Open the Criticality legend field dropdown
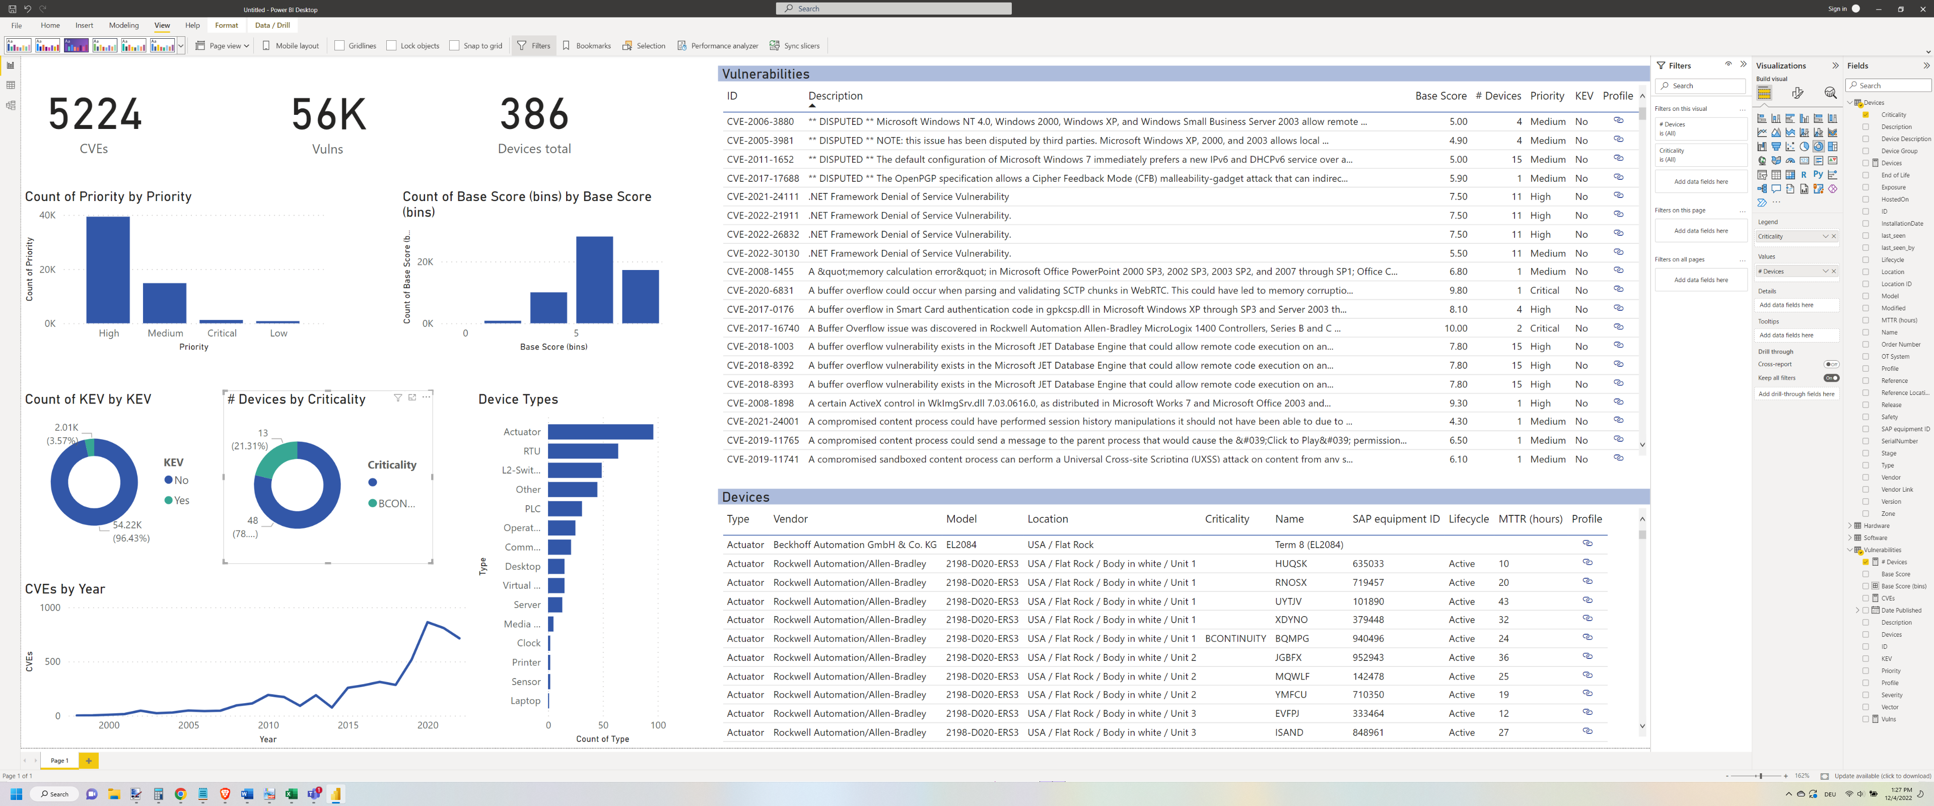The width and height of the screenshot is (1934, 806). click(x=1825, y=237)
